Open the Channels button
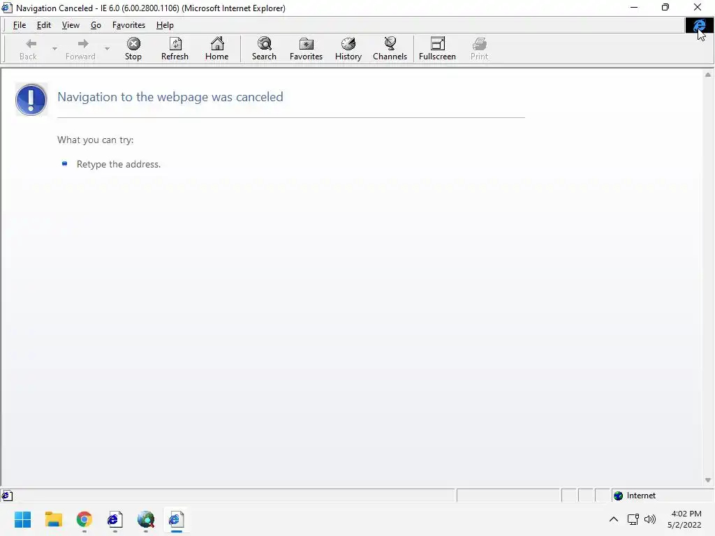 [x=390, y=50]
